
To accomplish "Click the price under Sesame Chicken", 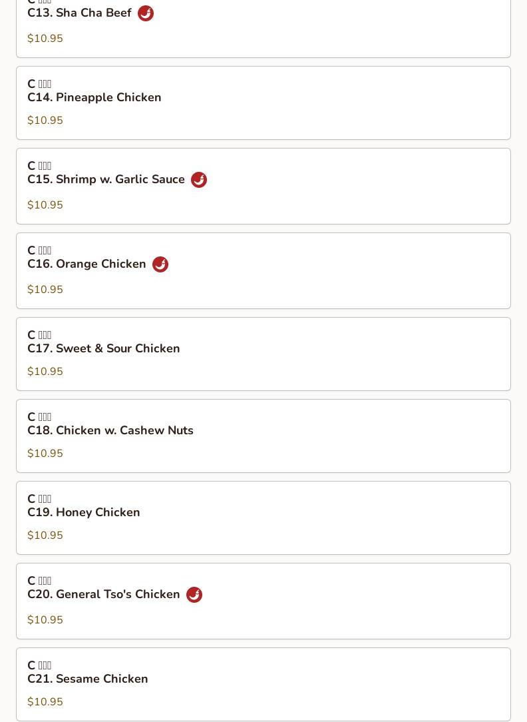I will [45, 702].
